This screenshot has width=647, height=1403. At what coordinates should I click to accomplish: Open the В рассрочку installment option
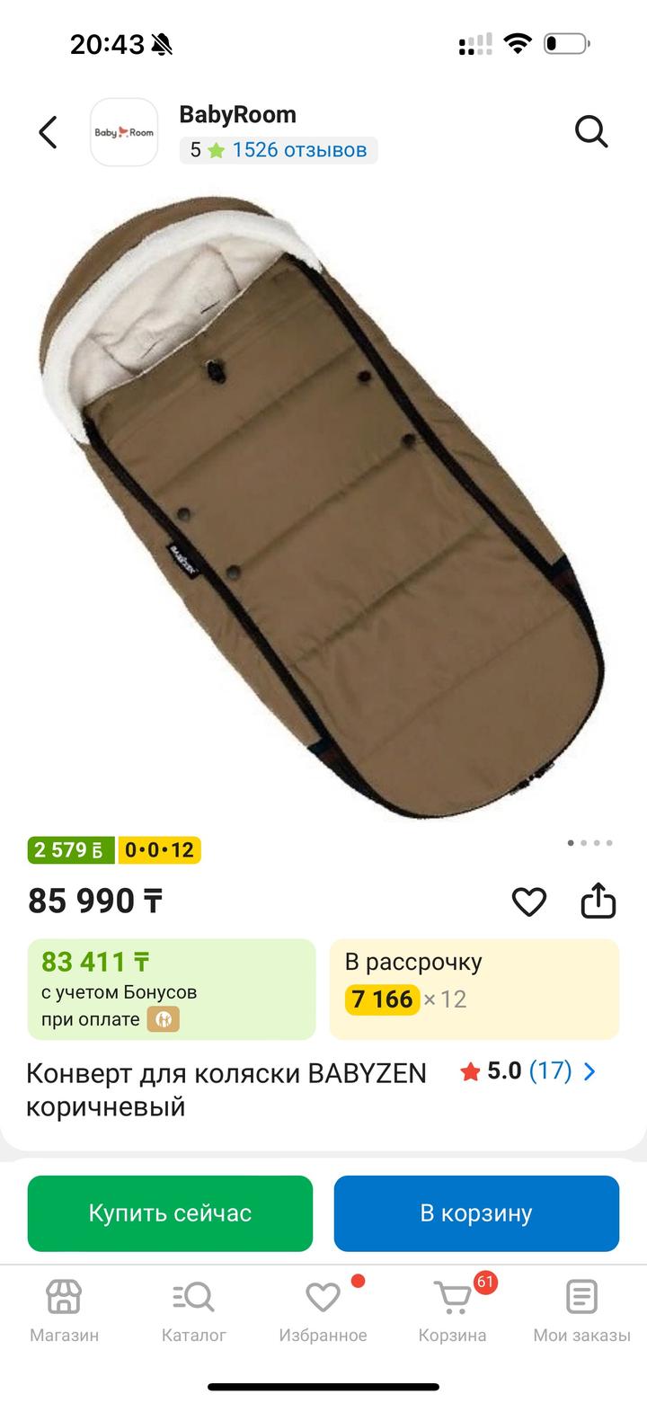point(474,990)
